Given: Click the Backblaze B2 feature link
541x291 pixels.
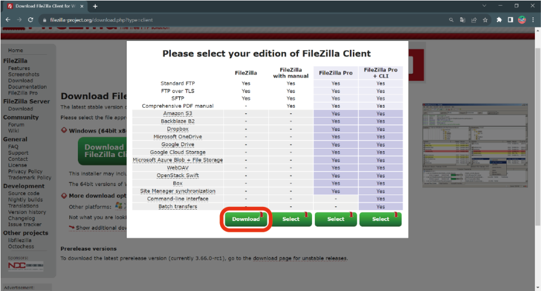Looking at the screenshot, I should (178, 121).
